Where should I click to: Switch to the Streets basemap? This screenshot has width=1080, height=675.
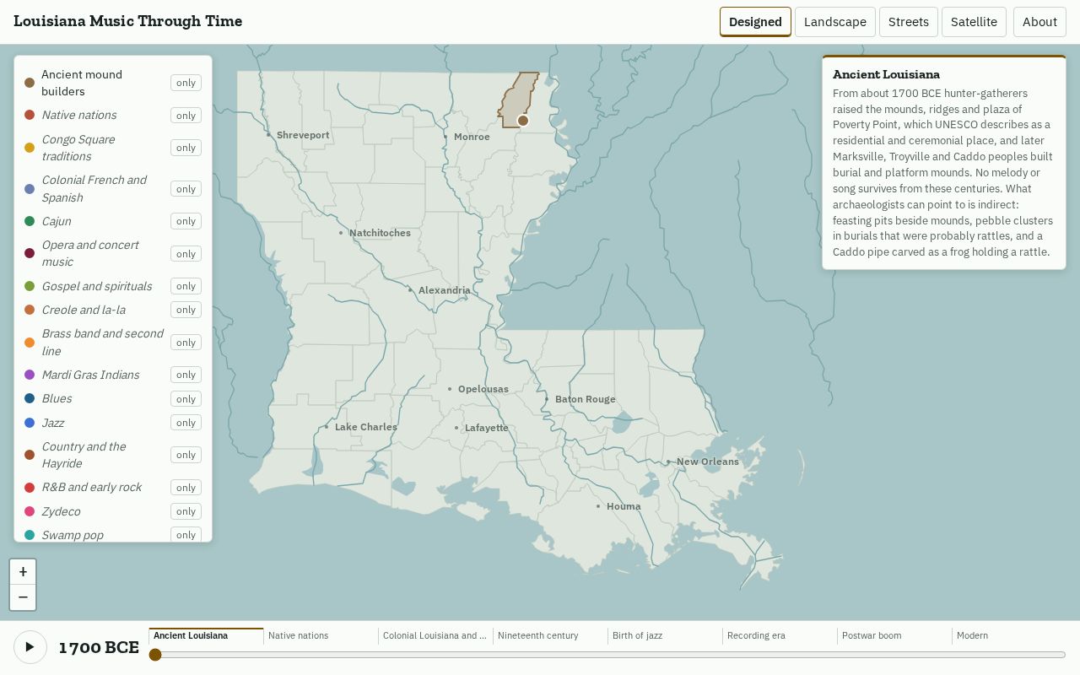click(909, 22)
